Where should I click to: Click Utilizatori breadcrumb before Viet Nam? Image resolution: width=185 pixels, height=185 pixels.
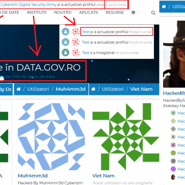113,89
